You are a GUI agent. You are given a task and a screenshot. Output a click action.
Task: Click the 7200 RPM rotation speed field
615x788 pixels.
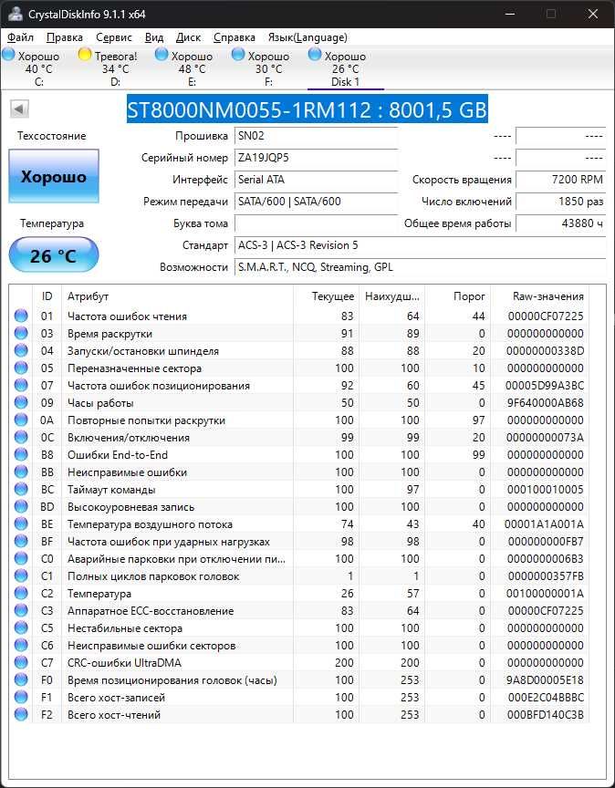(560, 180)
